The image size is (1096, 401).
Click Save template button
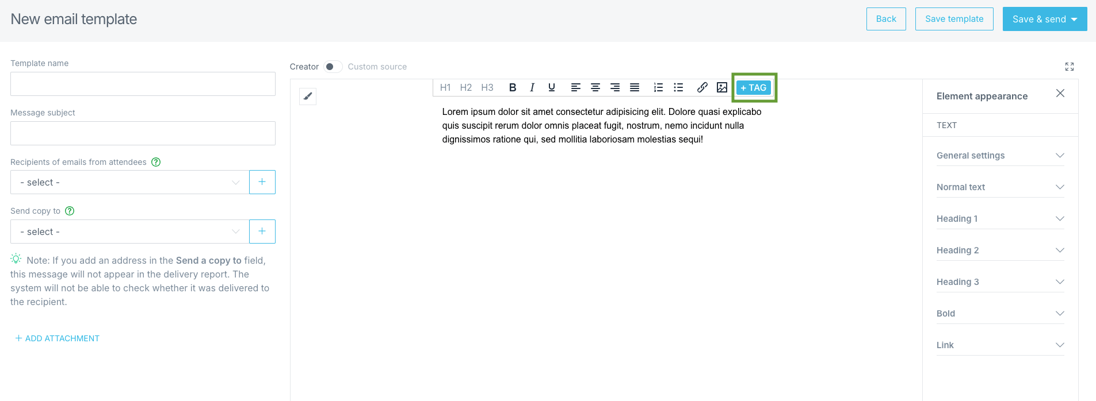tap(954, 19)
